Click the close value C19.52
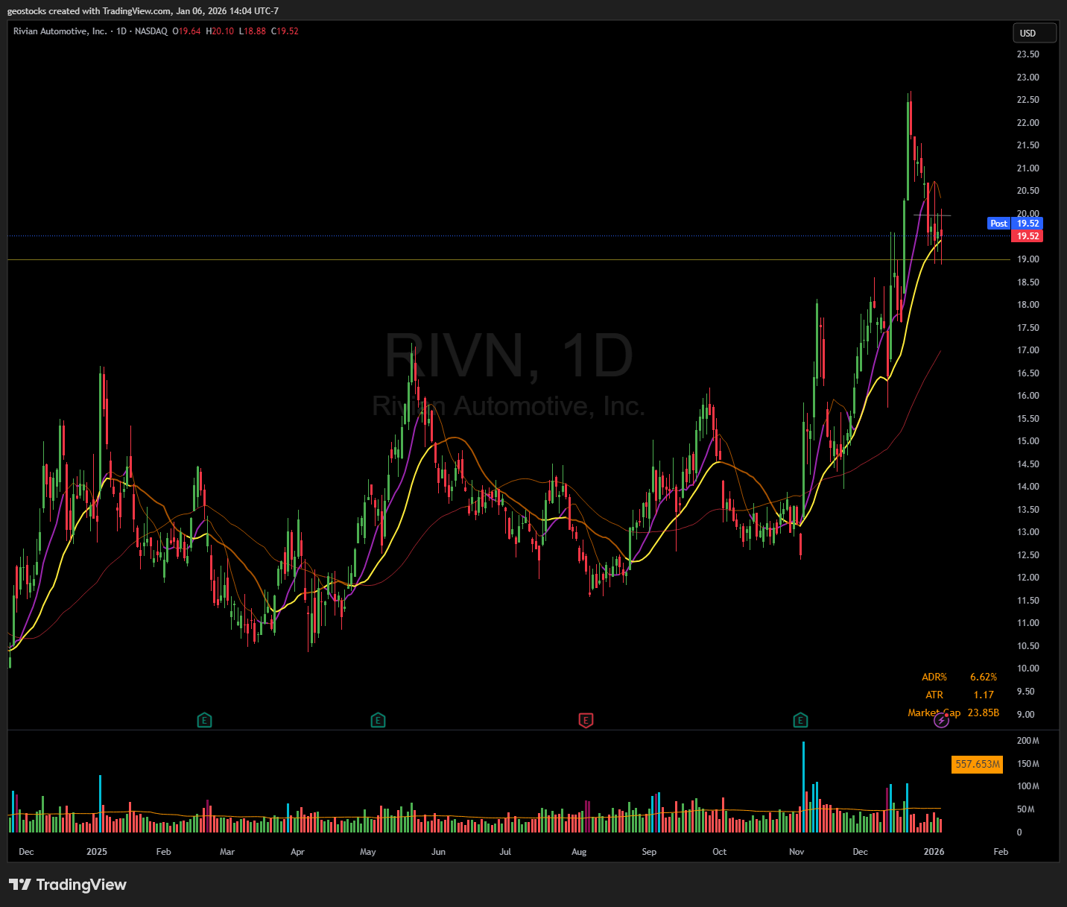The width and height of the screenshot is (1067, 907). 285,31
